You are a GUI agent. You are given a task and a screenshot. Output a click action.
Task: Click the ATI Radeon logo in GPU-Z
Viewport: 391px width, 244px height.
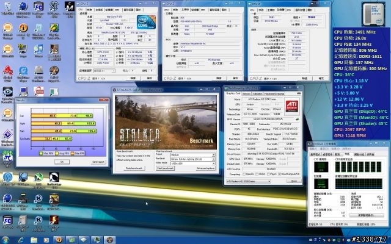[x=292, y=106]
